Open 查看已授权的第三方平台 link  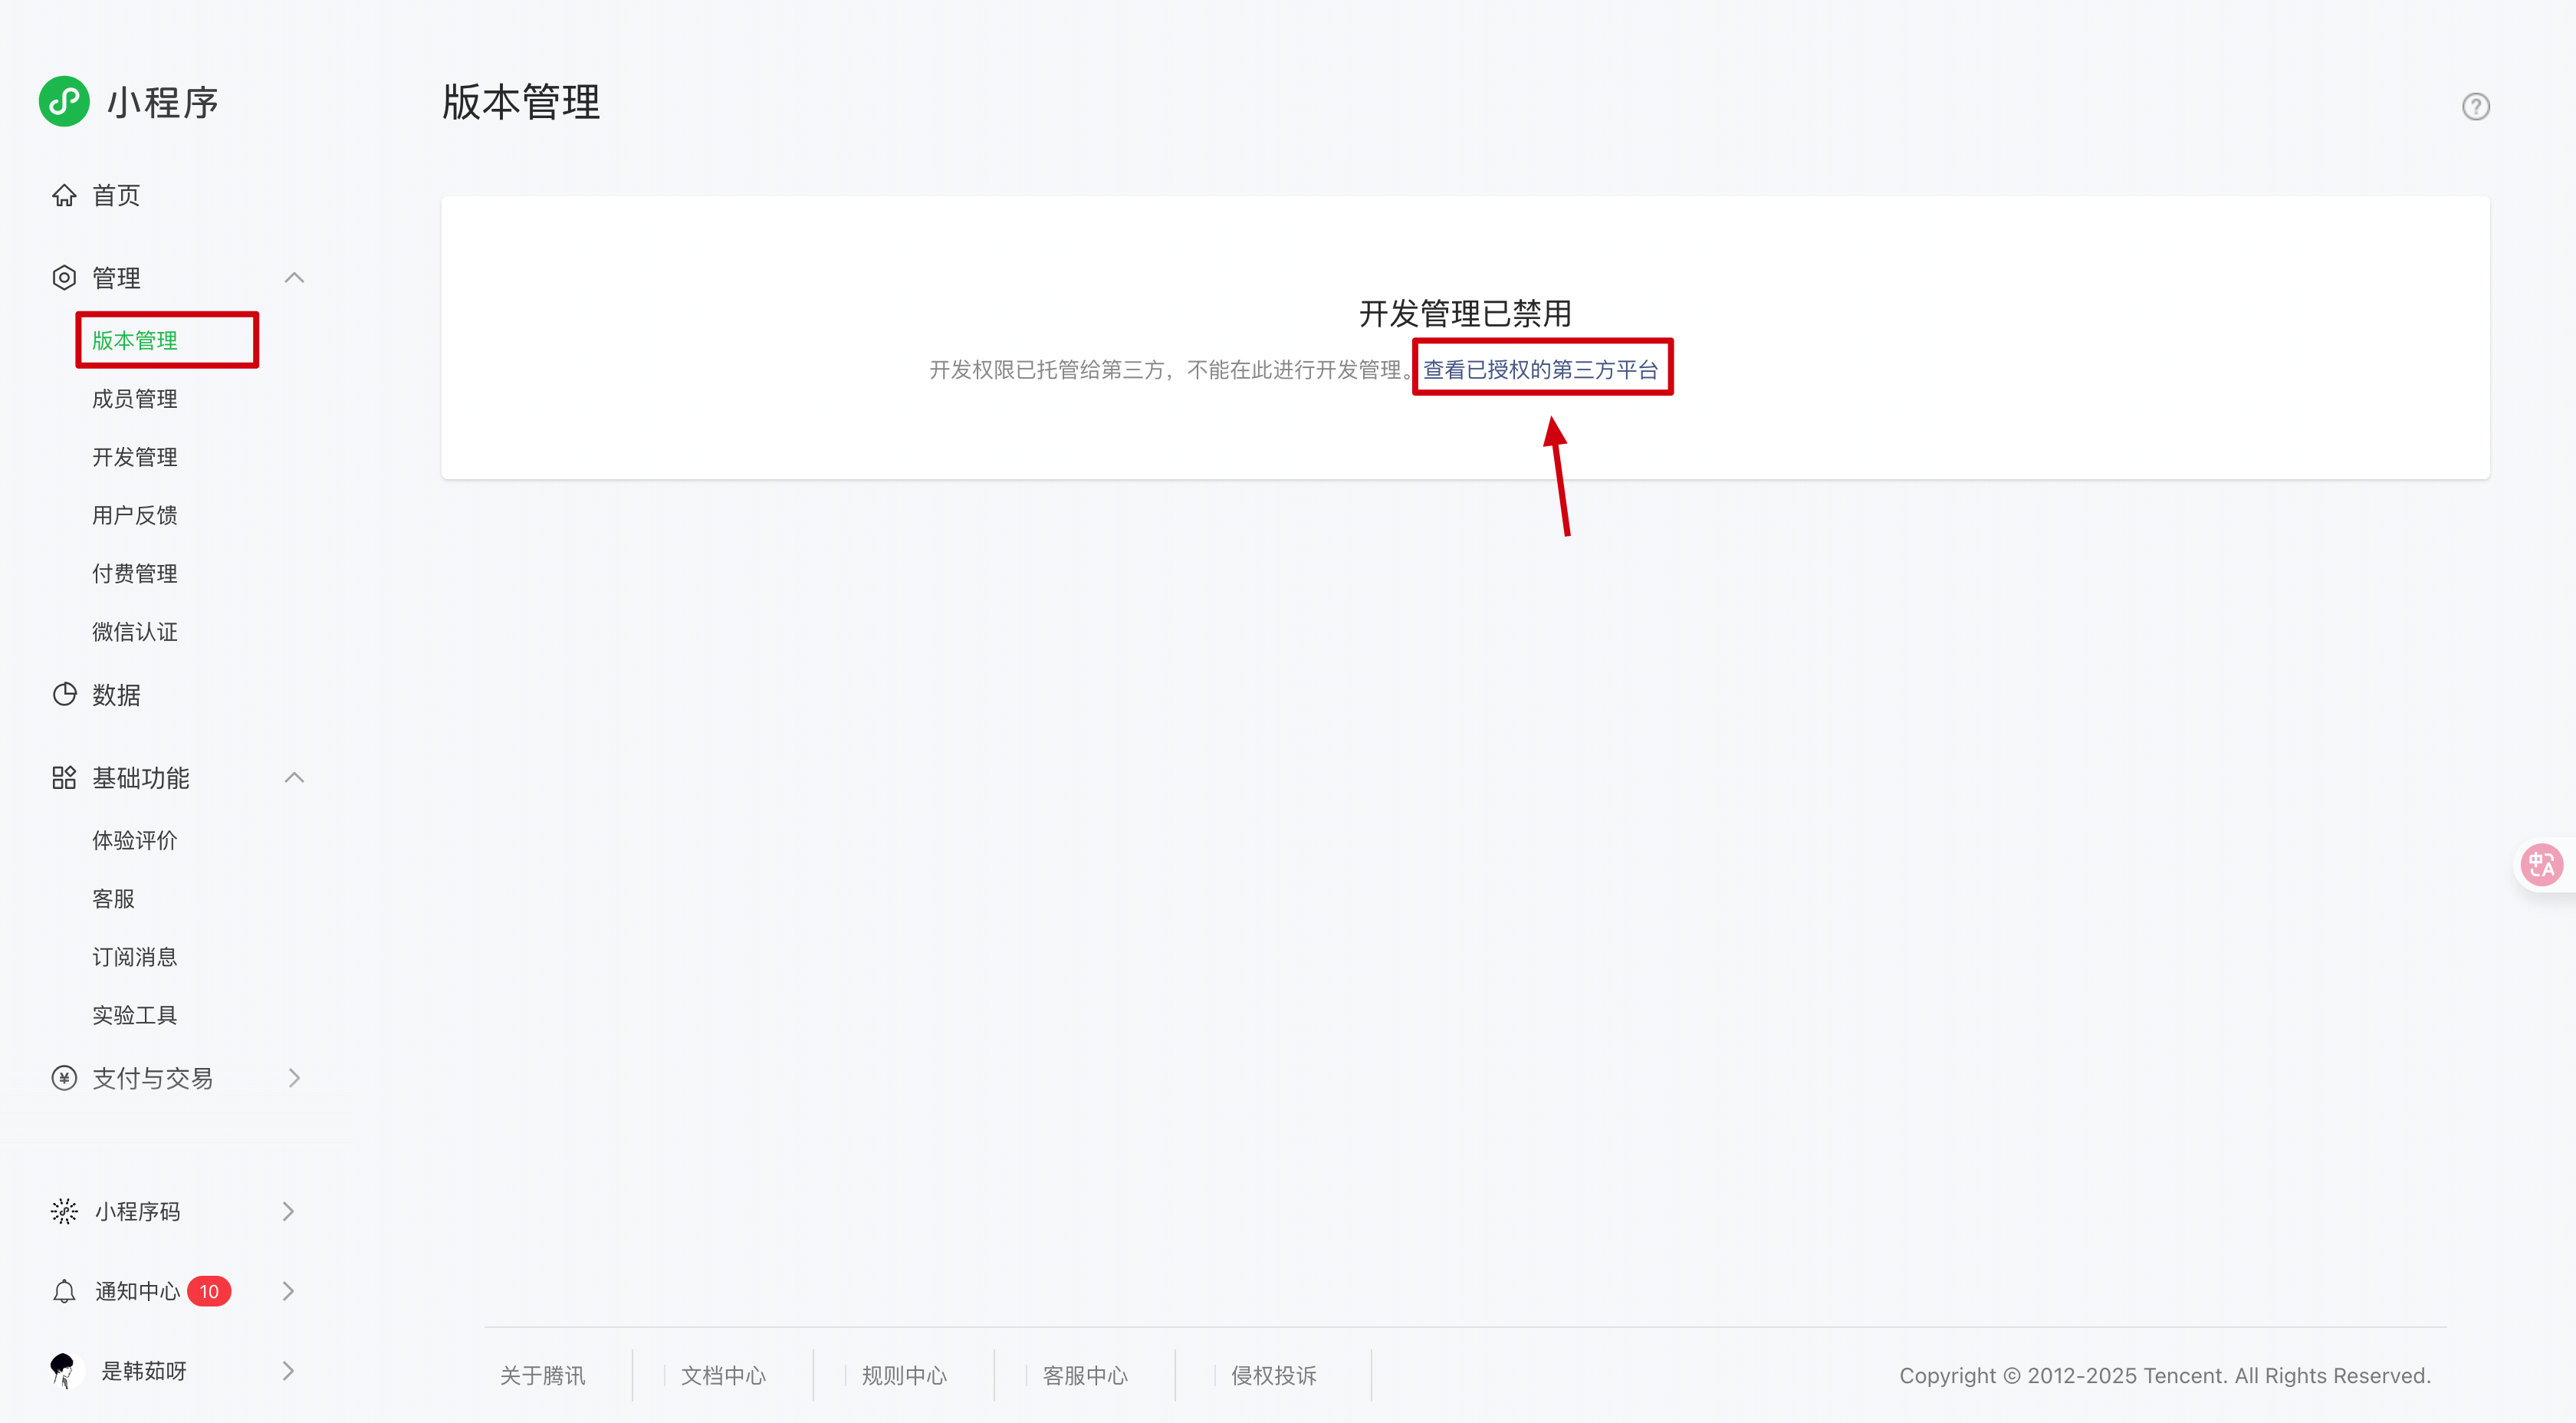point(1540,370)
